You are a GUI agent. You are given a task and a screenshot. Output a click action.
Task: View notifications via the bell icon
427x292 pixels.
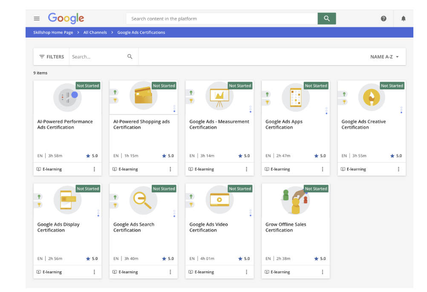pyautogui.click(x=403, y=19)
